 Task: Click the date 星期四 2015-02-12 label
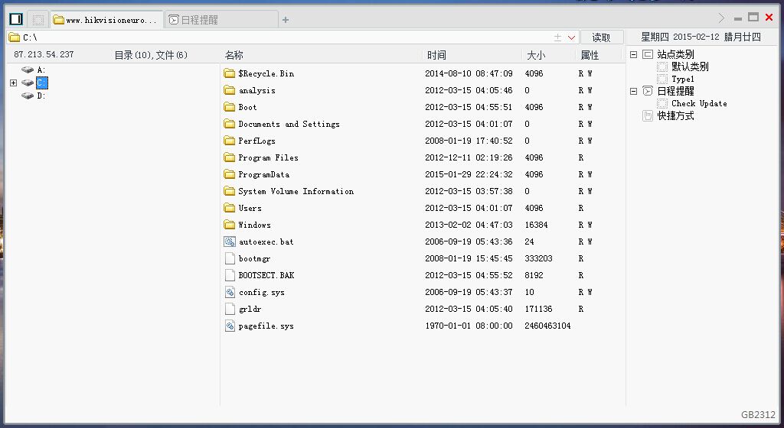701,37
